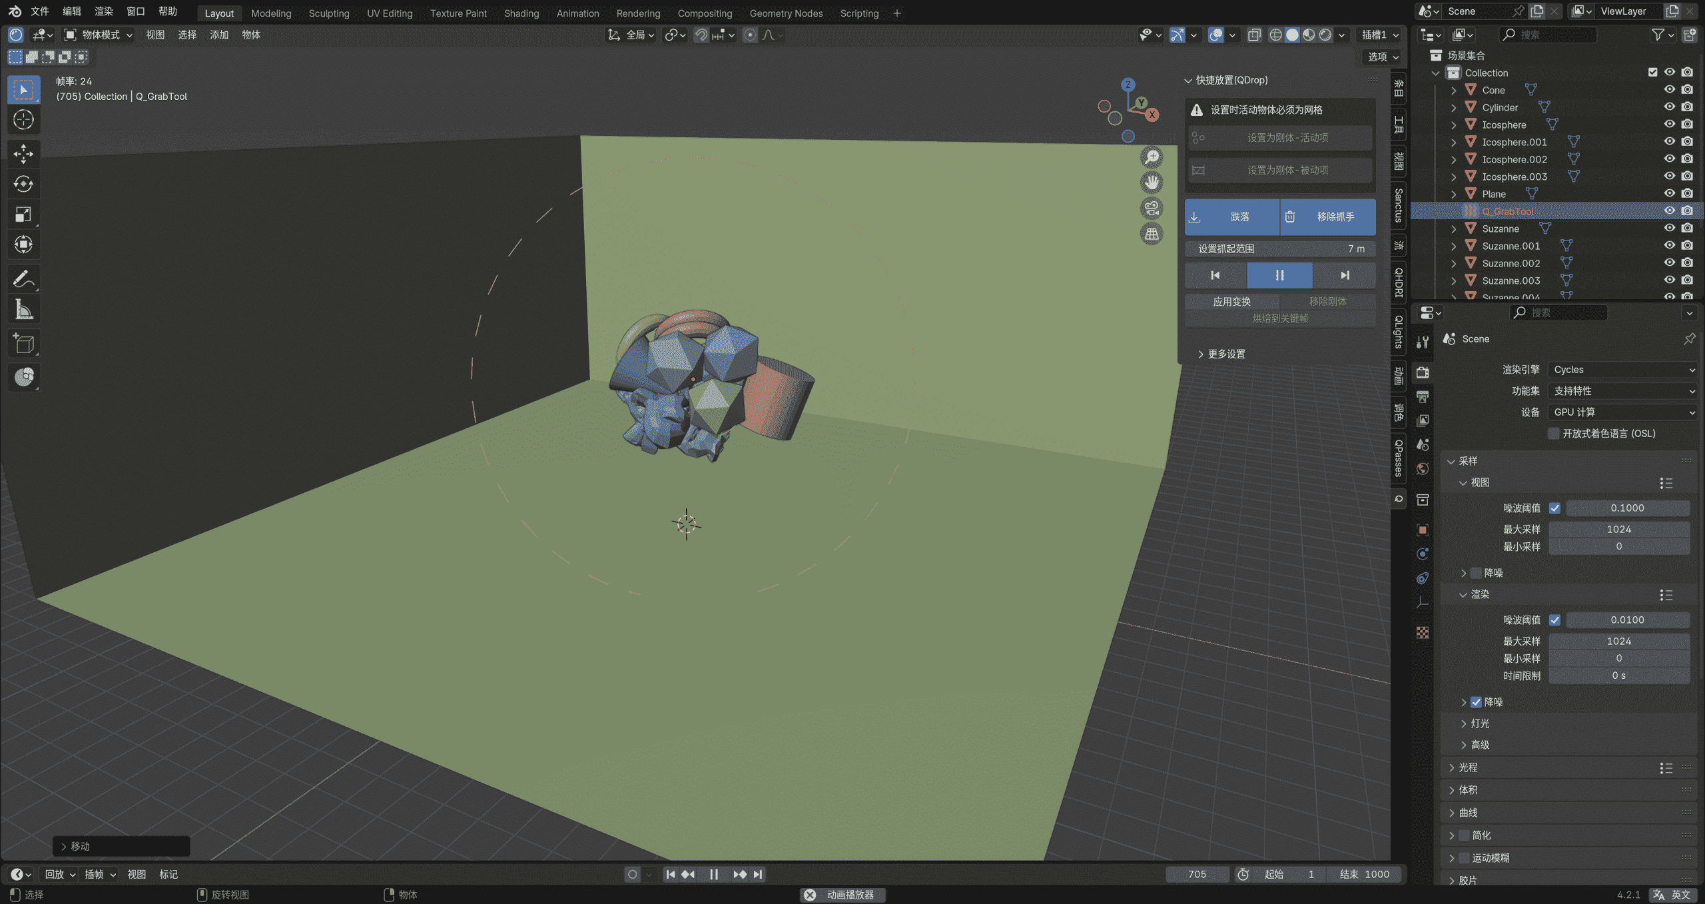The height and width of the screenshot is (904, 1705).
Task: Open the global transform orientation dropdown
Action: [x=631, y=35]
